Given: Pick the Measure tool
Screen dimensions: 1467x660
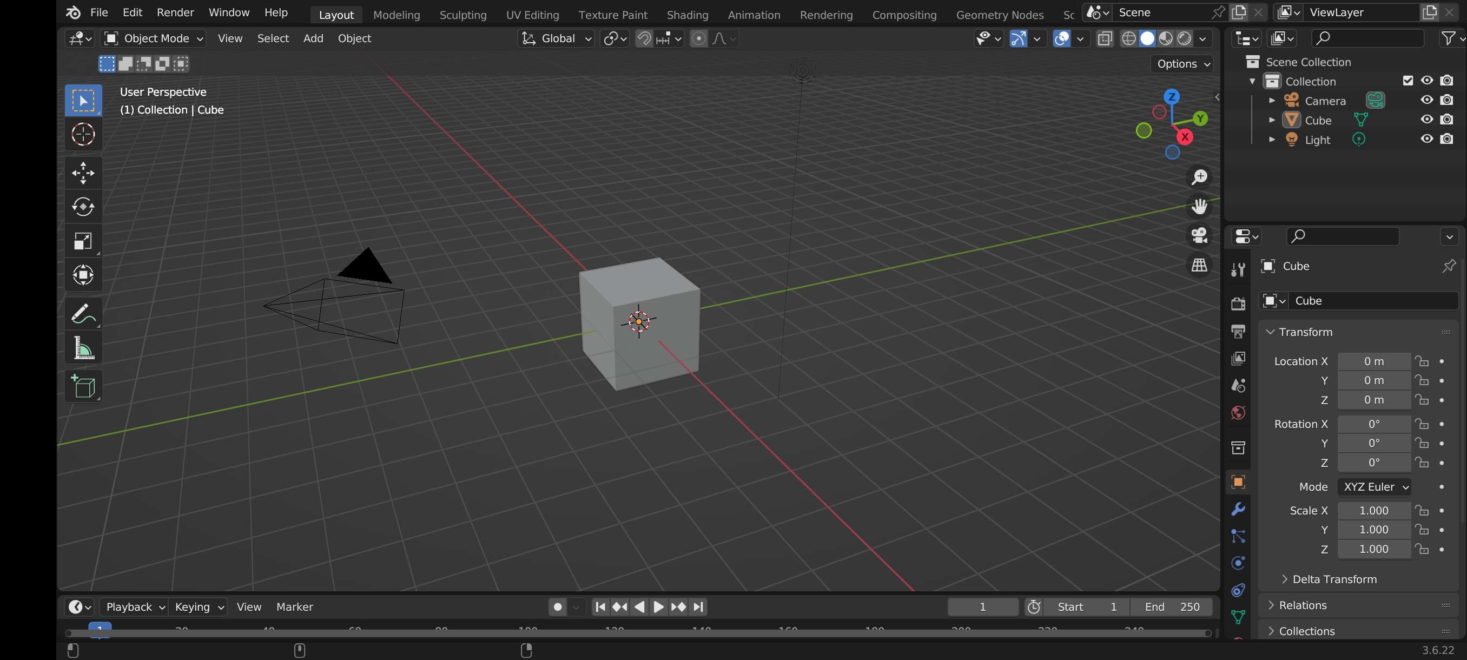Looking at the screenshot, I should click(83, 347).
